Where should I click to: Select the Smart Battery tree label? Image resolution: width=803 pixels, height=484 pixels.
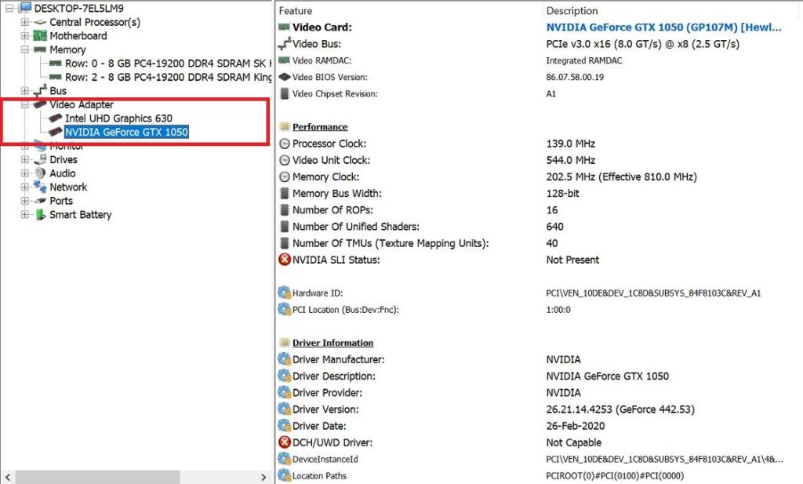[x=81, y=215]
